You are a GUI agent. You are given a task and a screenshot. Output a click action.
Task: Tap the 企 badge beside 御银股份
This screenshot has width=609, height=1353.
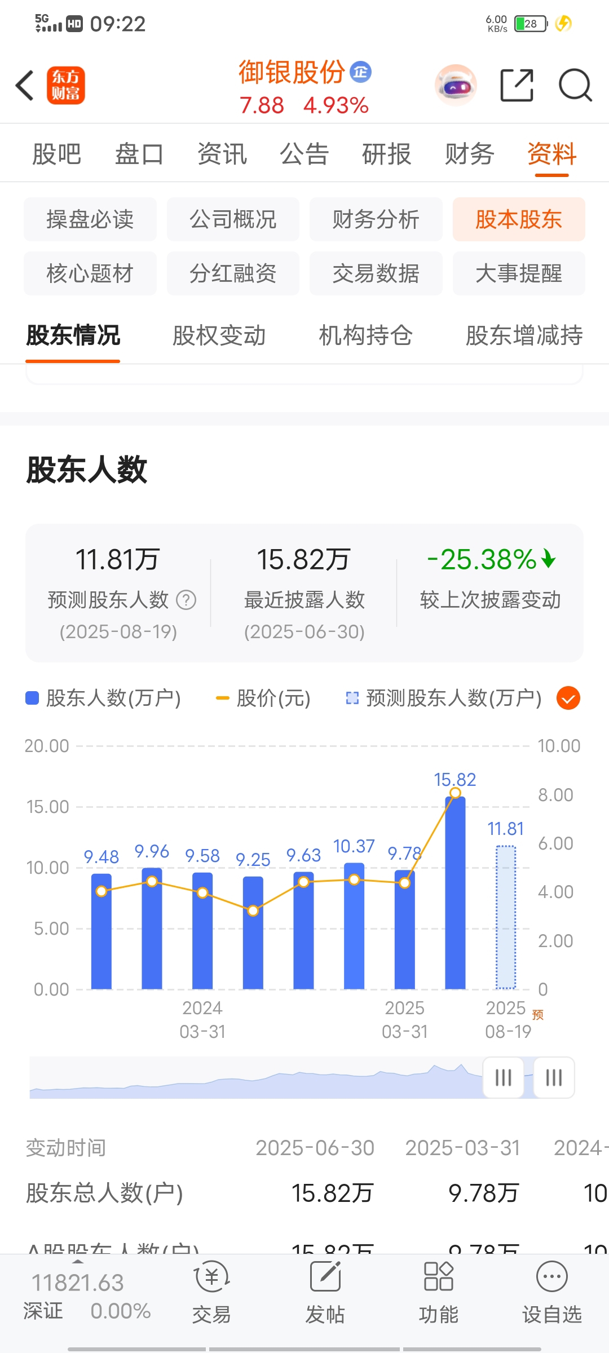[361, 72]
